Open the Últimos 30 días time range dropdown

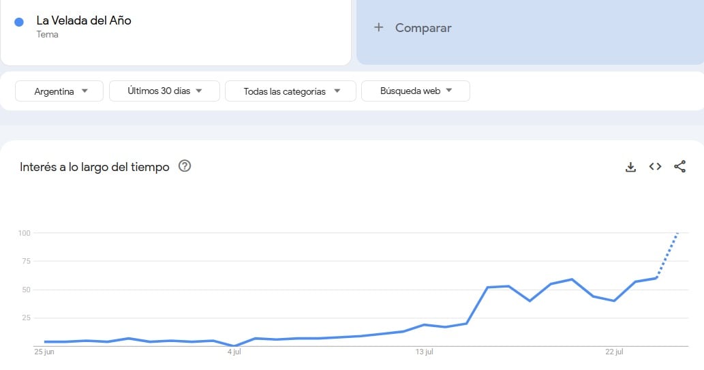[164, 91]
